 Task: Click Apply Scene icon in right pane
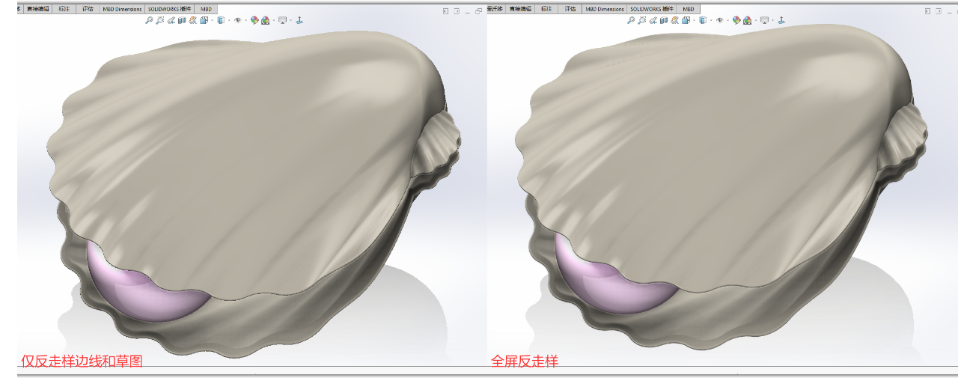pyautogui.click(x=747, y=20)
